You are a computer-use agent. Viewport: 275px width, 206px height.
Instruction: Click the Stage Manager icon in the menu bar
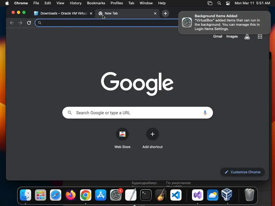(210, 3)
